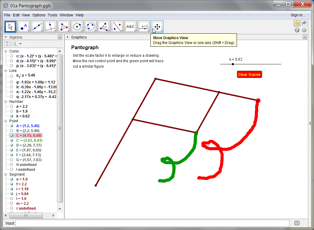Click Algebra horizontal scrollbar right arrow
This screenshot has width=314, height=230.
[53, 215]
